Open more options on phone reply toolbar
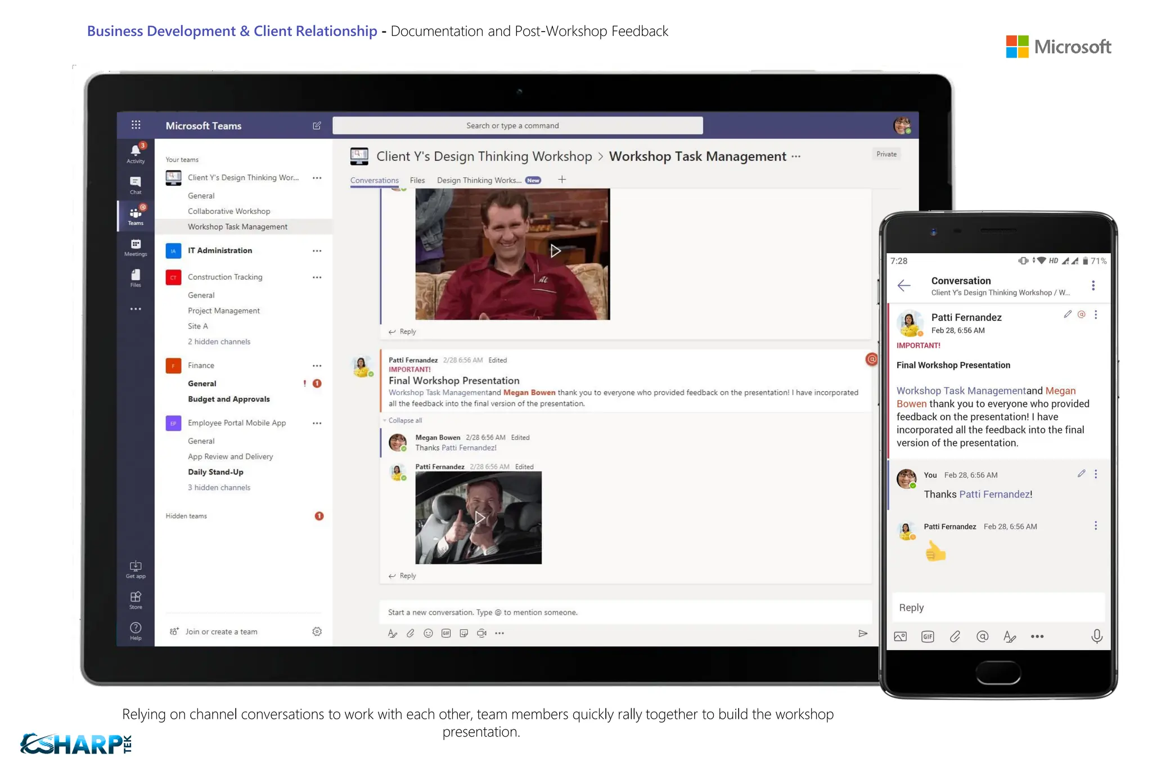This screenshot has height=771, width=1152. click(x=1037, y=636)
